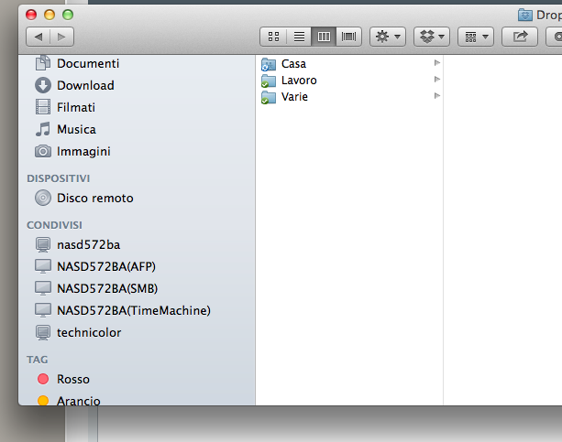The image size is (562, 442).
Task: Select the Download sidebar icon
Action: click(43, 85)
